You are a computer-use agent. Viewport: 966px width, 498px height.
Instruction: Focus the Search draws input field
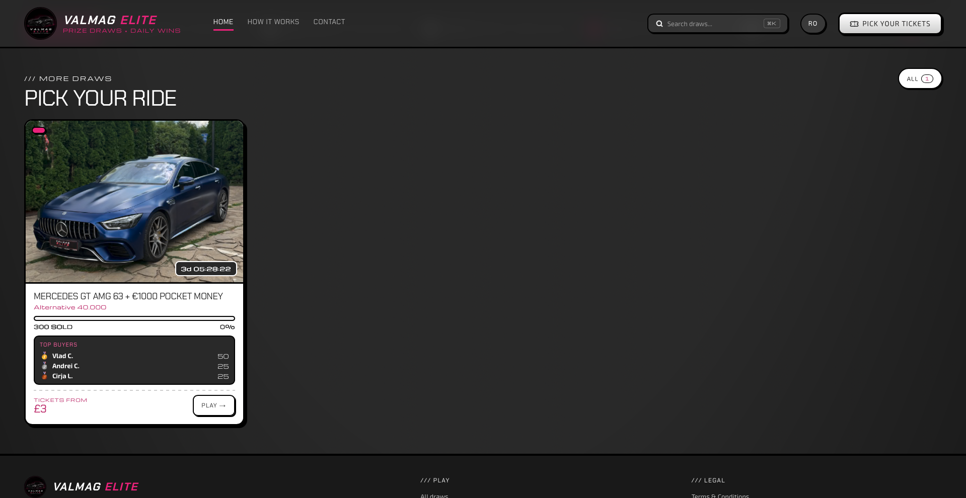pos(717,24)
